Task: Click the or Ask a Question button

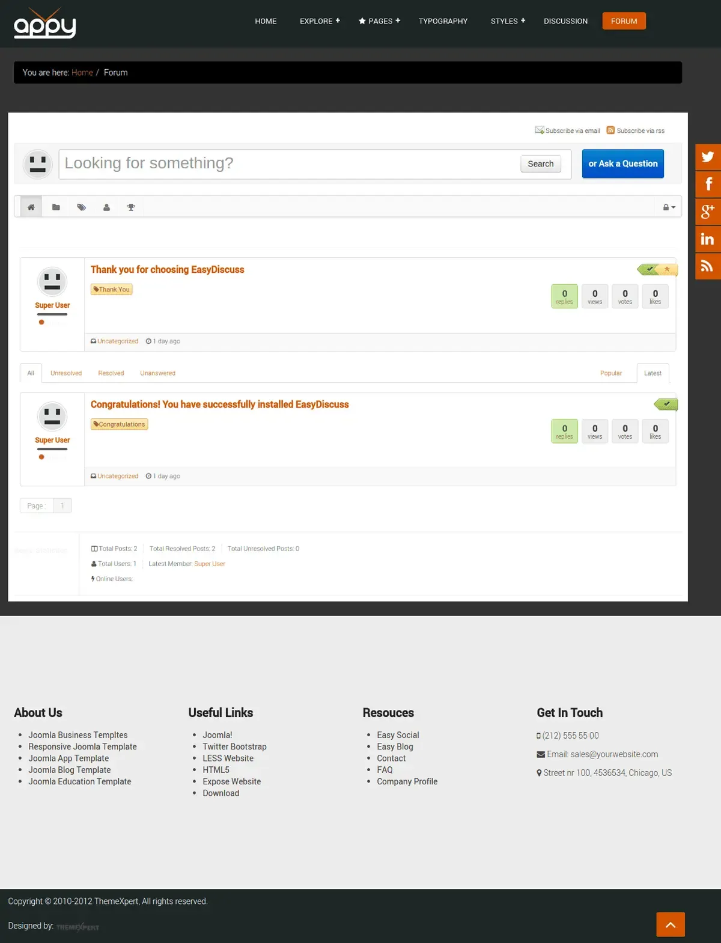Action: click(623, 163)
